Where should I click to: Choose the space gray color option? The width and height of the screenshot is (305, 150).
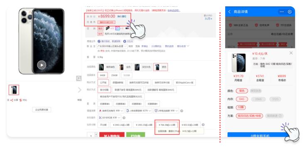pyautogui.click(x=143, y=67)
